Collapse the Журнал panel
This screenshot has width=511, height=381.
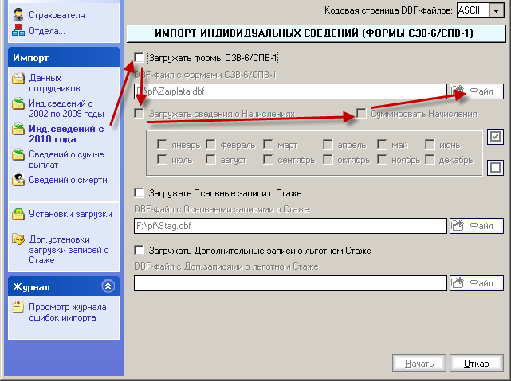(x=108, y=286)
